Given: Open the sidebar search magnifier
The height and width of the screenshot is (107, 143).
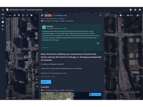Looking at the screenshot, I should pos(3,29).
